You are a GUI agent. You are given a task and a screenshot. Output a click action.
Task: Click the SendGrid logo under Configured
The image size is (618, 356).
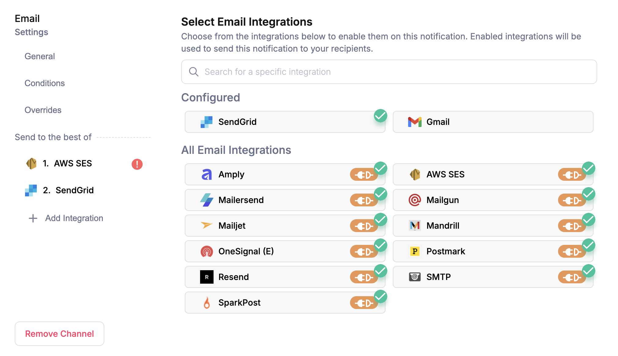207,122
